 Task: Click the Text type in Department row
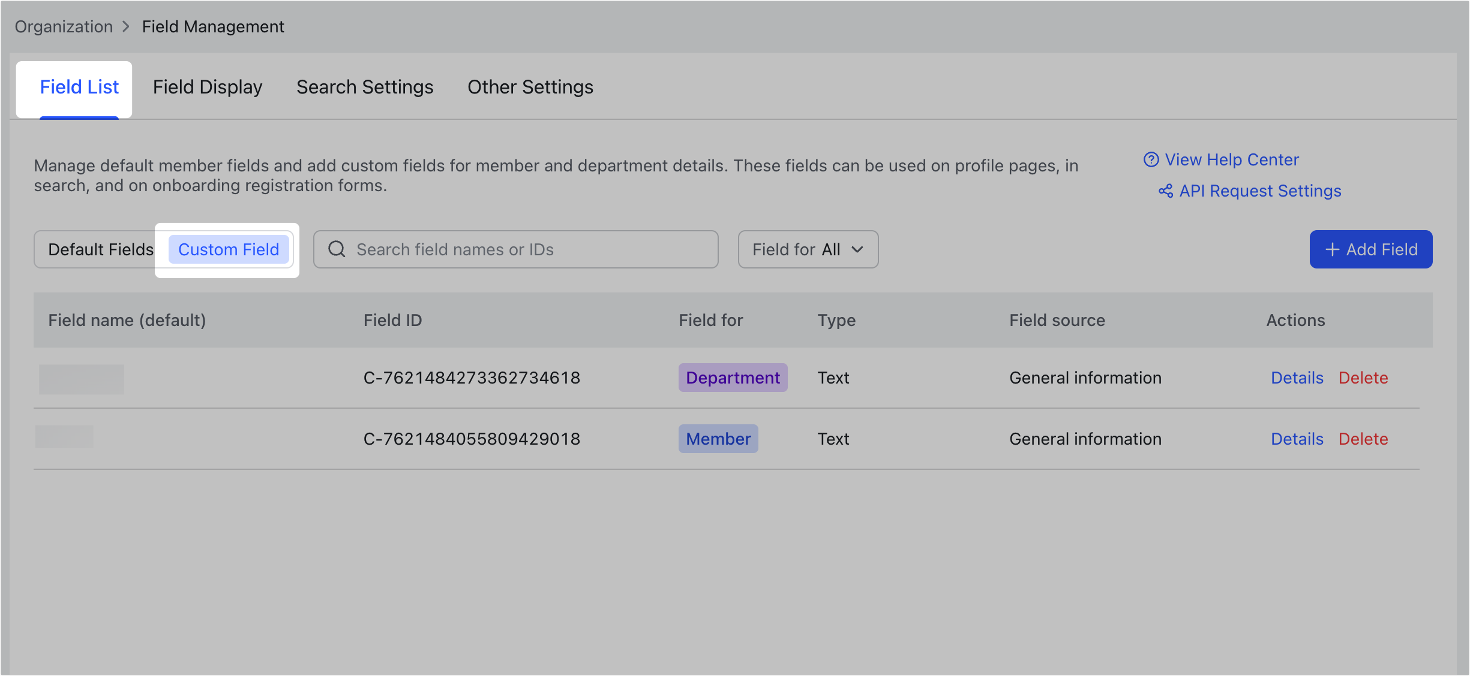pos(833,378)
